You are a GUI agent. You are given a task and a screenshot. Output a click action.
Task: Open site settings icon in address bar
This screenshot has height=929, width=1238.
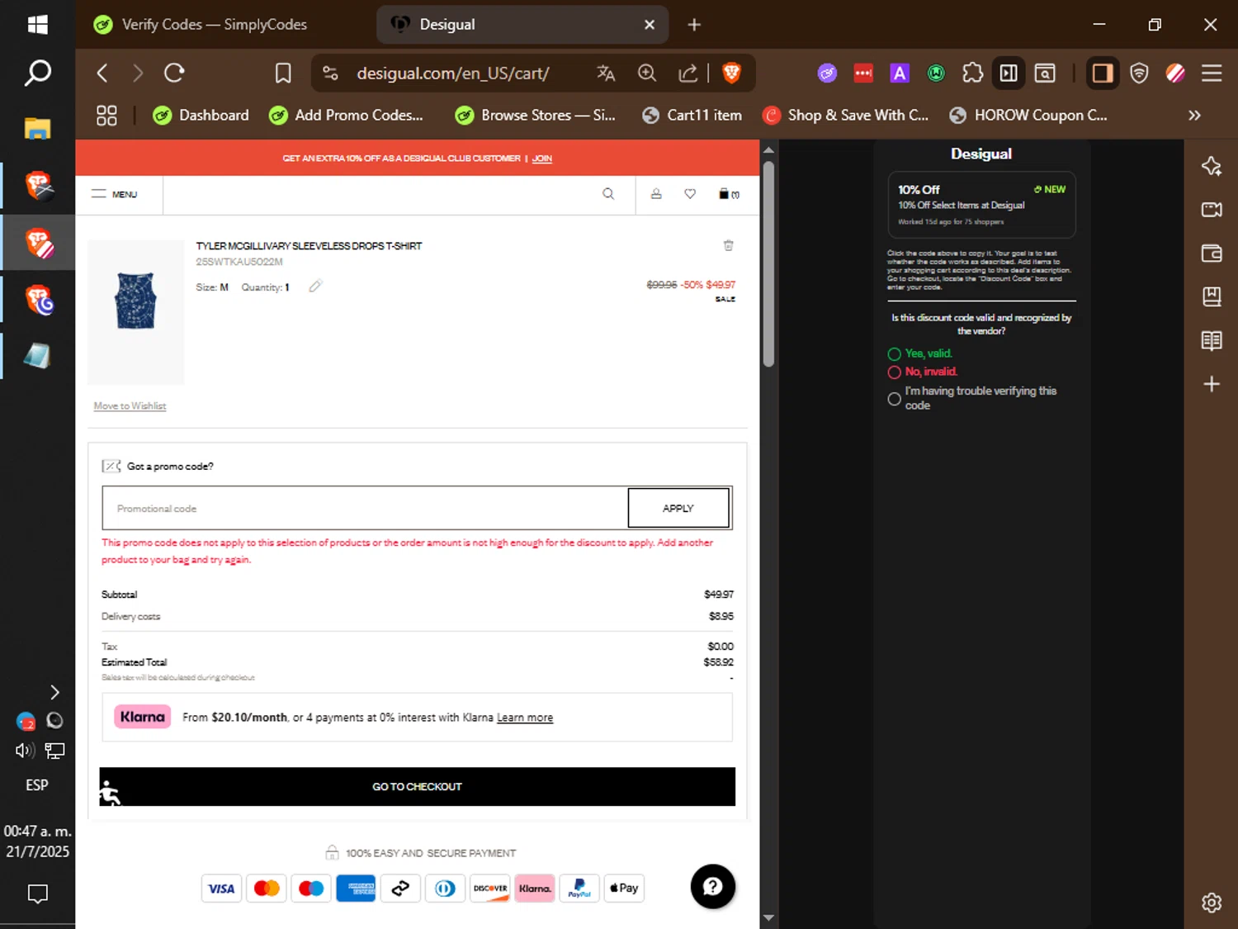tap(330, 73)
